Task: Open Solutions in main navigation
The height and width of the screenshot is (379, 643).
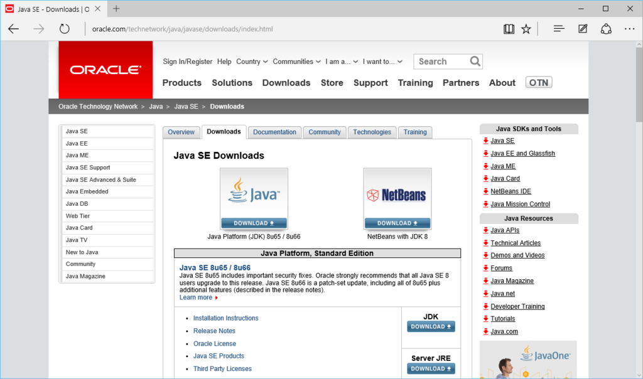Action: pos(232,83)
